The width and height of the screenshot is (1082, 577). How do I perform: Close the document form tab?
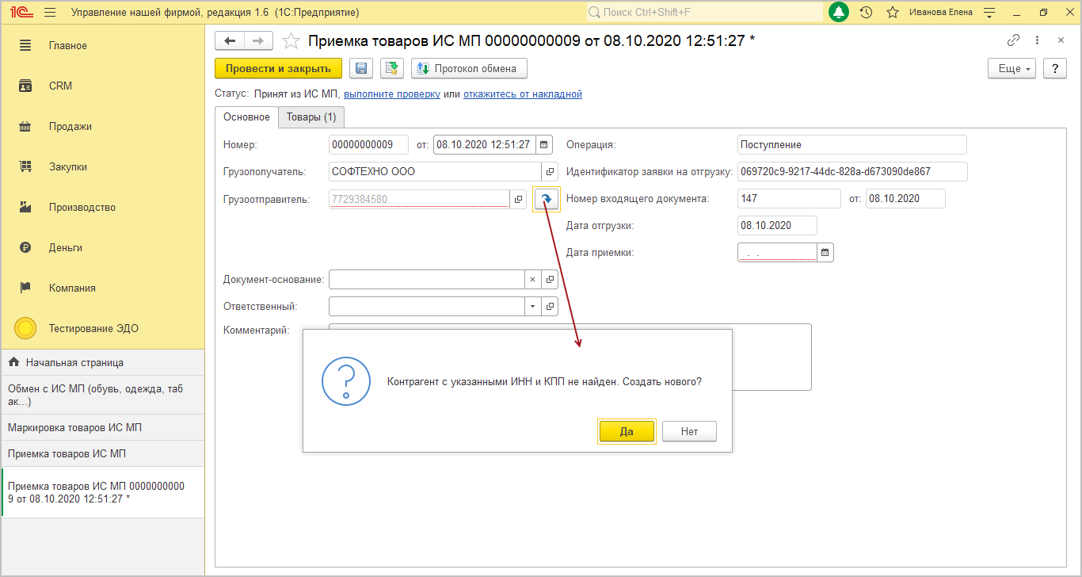point(1061,40)
